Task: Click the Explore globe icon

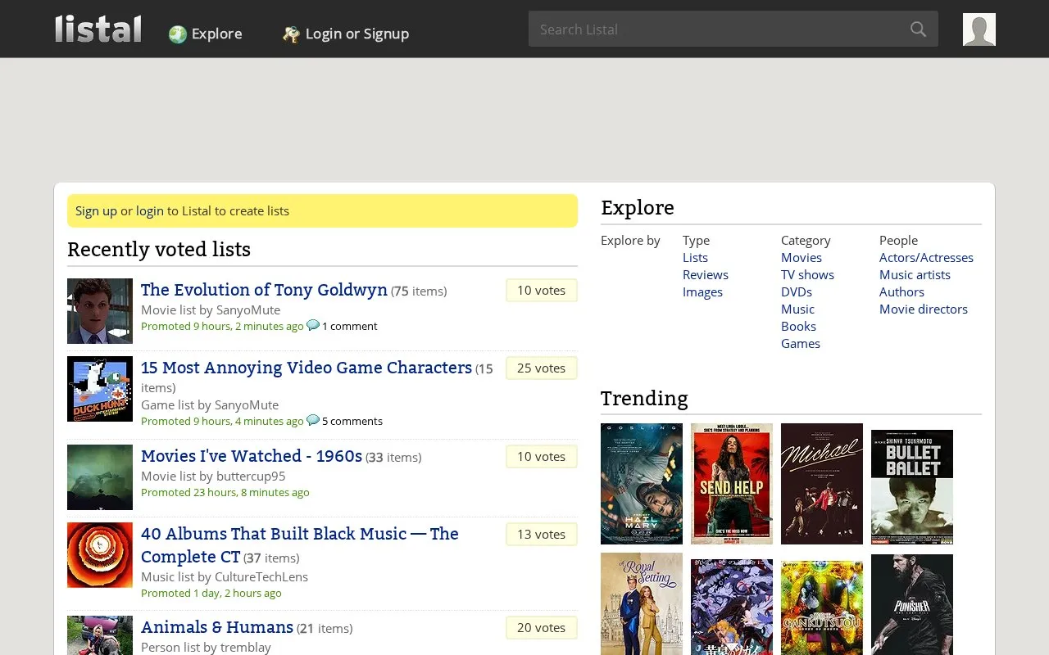Action: point(178,34)
